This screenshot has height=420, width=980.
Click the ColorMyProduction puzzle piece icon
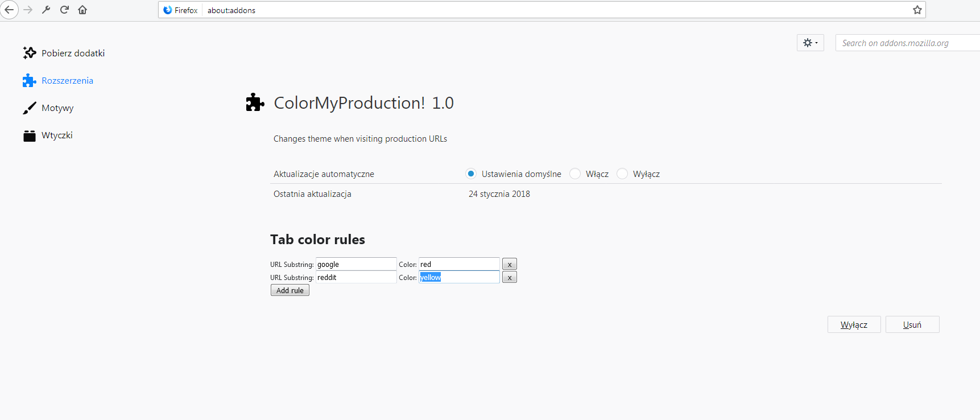(255, 102)
